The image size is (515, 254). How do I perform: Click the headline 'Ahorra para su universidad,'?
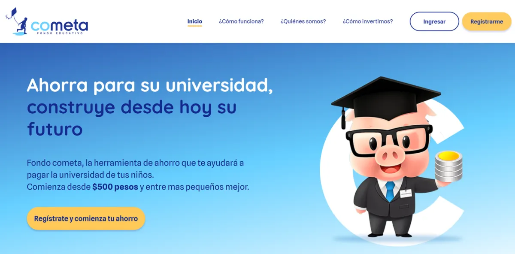(150, 85)
